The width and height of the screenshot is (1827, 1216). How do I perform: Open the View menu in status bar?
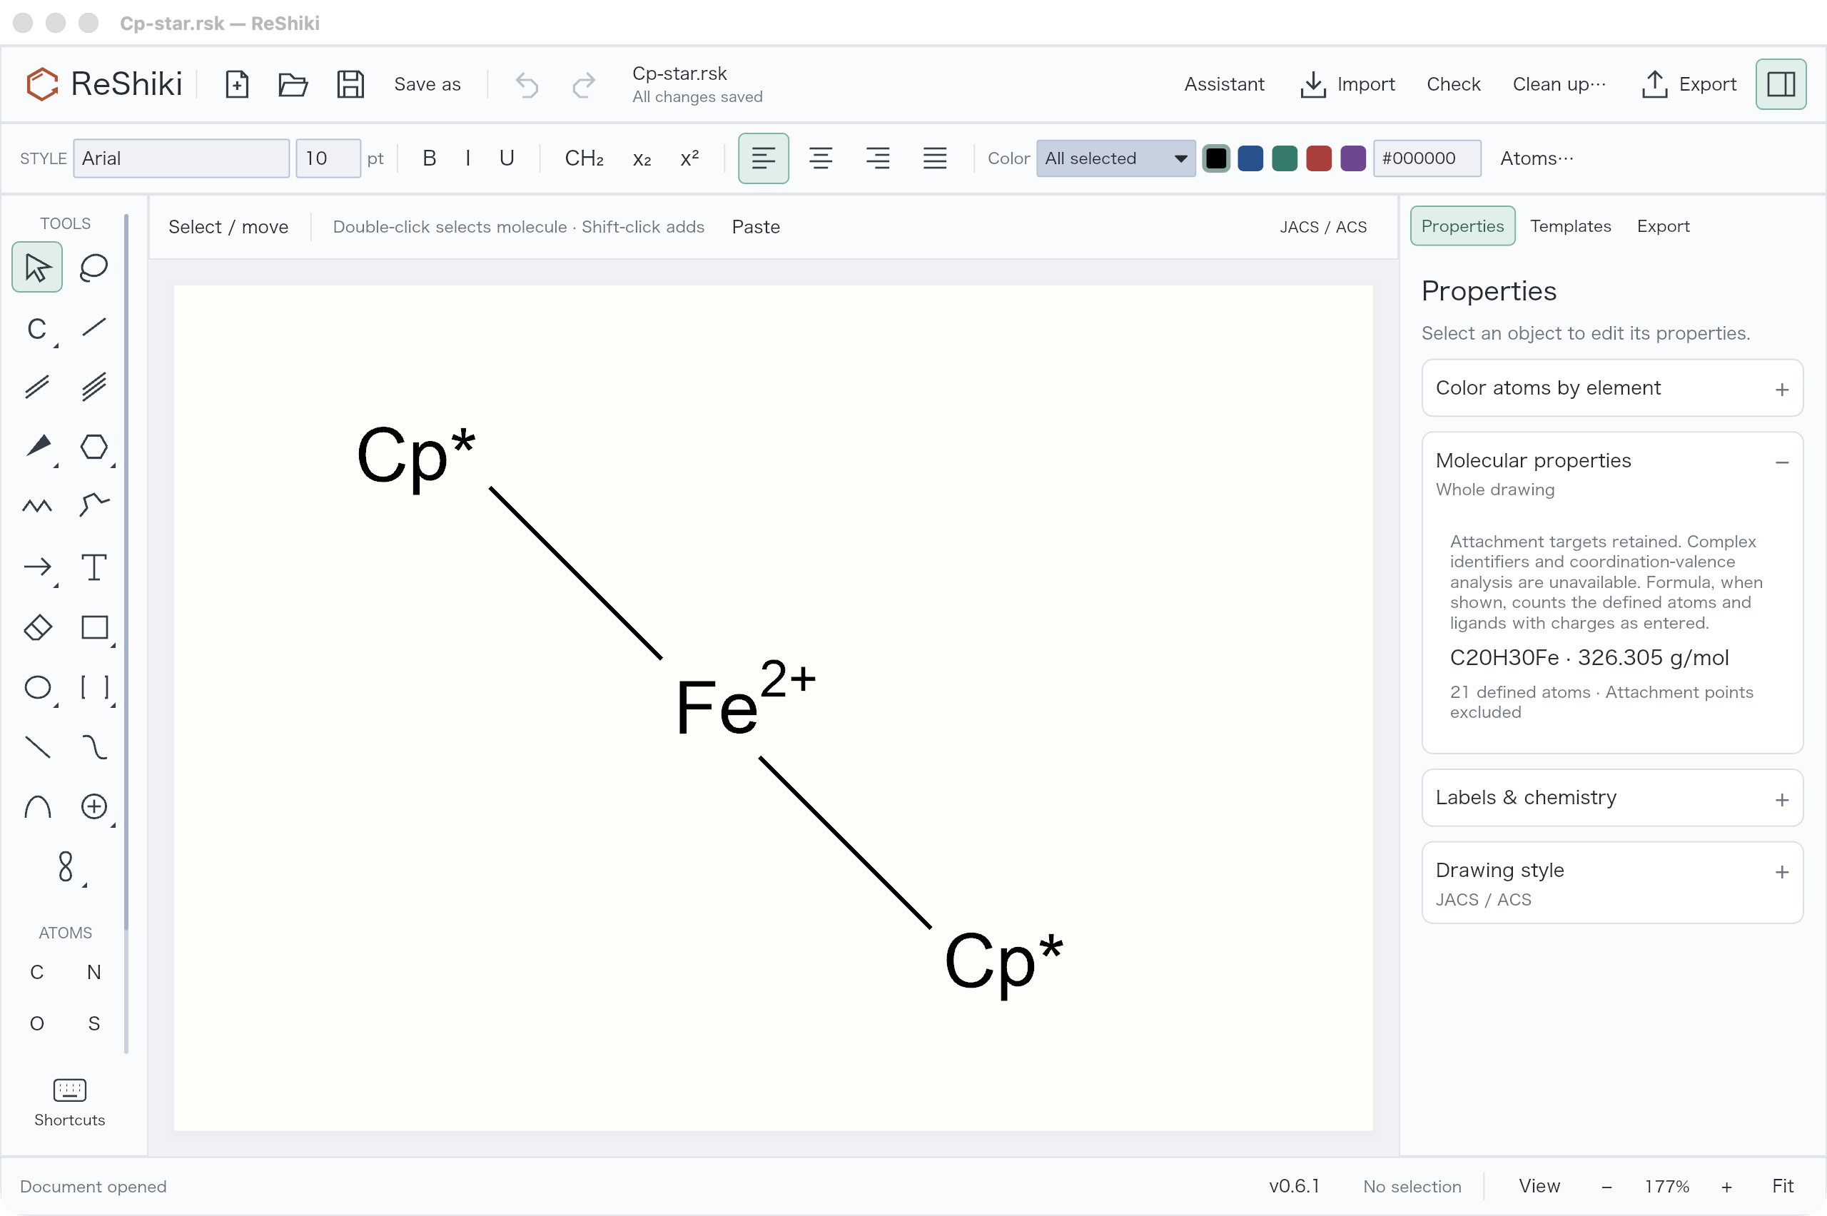[x=1539, y=1186]
